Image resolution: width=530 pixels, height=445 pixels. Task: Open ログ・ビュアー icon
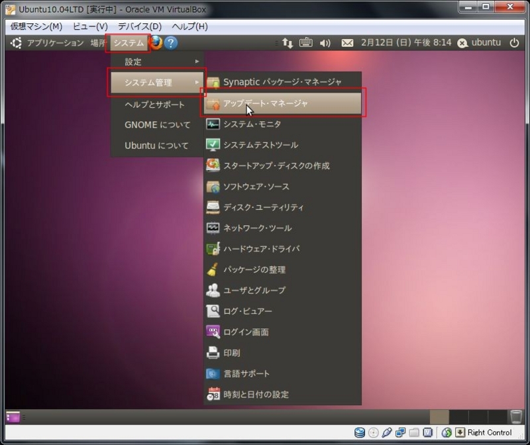pyautogui.click(x=213, y=311)
